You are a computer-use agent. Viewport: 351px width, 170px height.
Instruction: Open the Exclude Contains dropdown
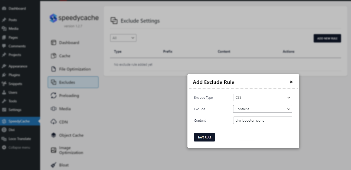[x=263, y=109]
